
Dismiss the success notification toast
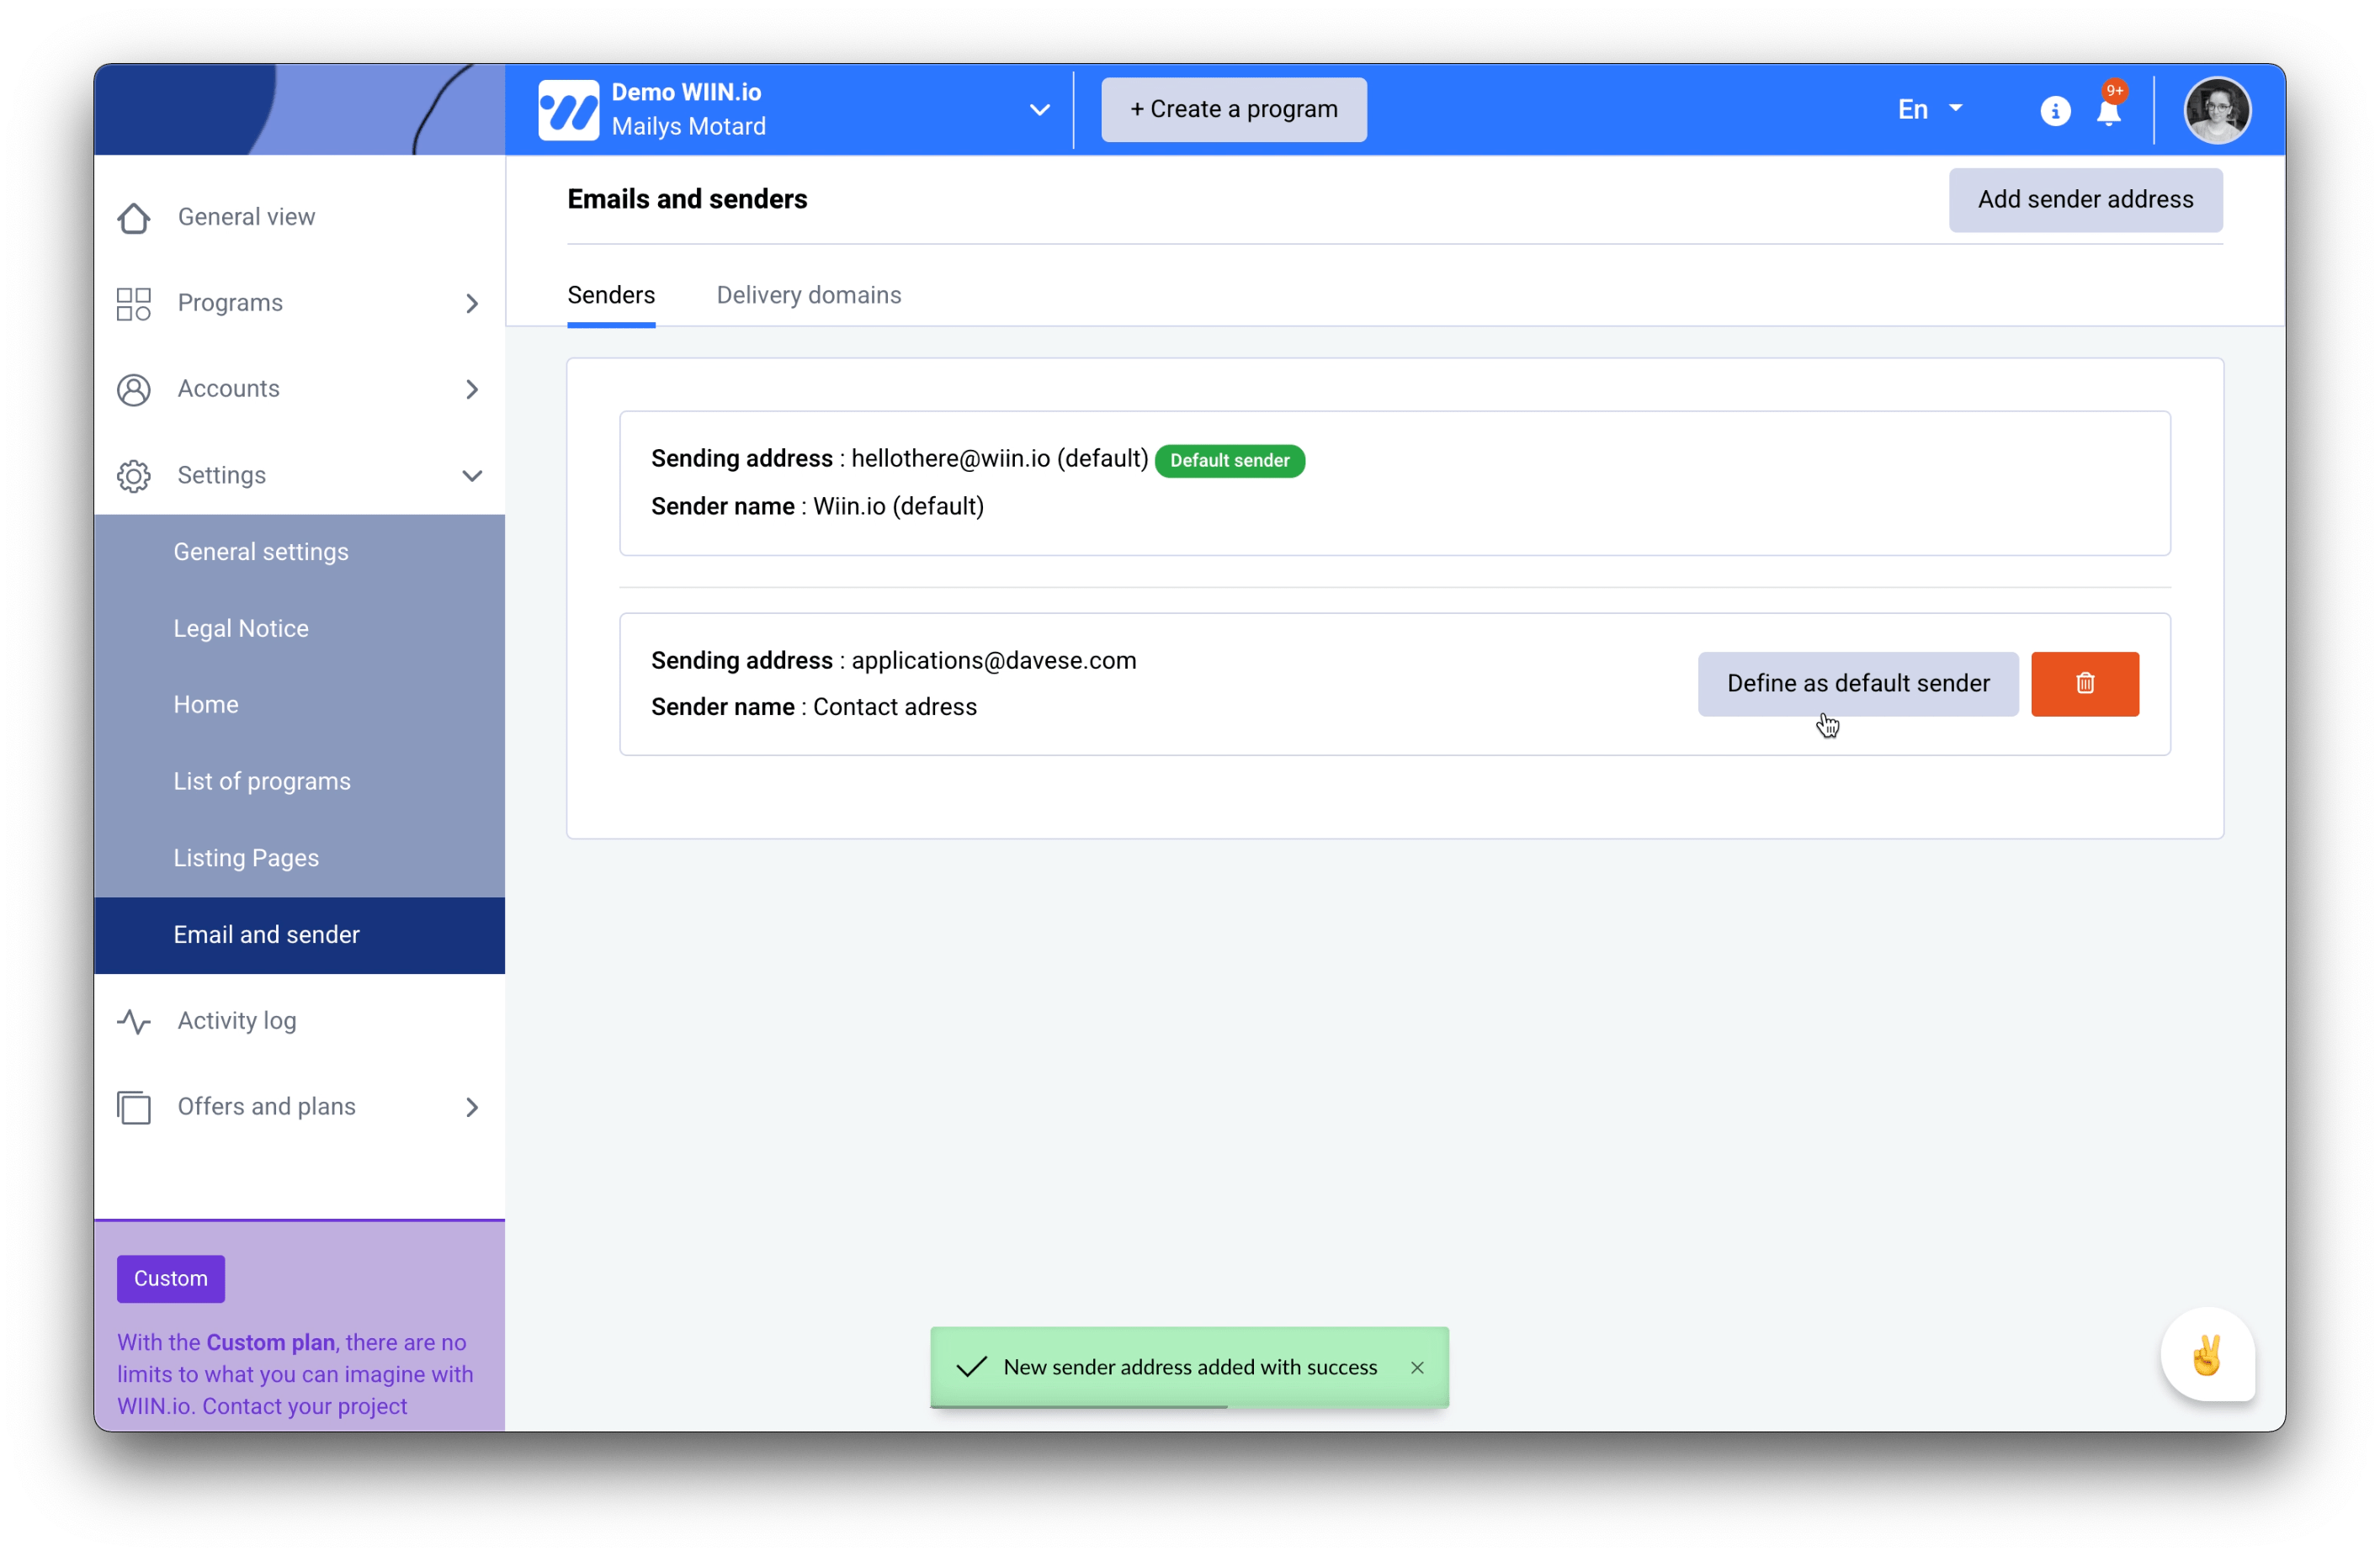1417,1367
